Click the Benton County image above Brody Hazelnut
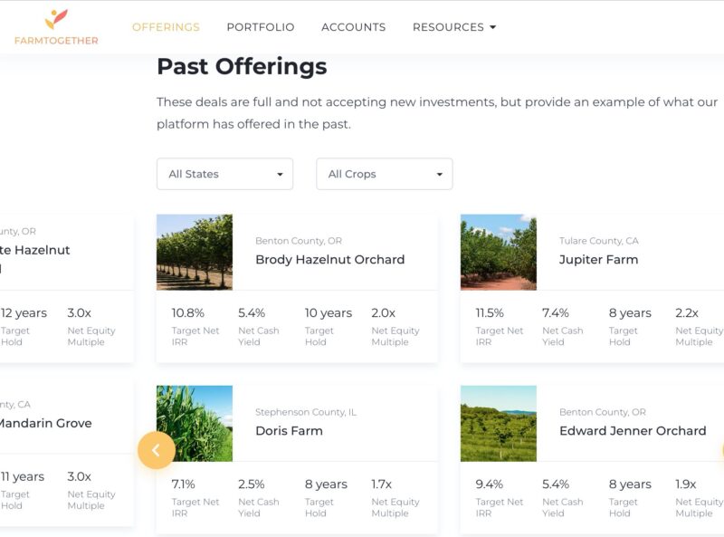Image resolution: width=724 pixels, height=537 pixels. coord(194,252)
